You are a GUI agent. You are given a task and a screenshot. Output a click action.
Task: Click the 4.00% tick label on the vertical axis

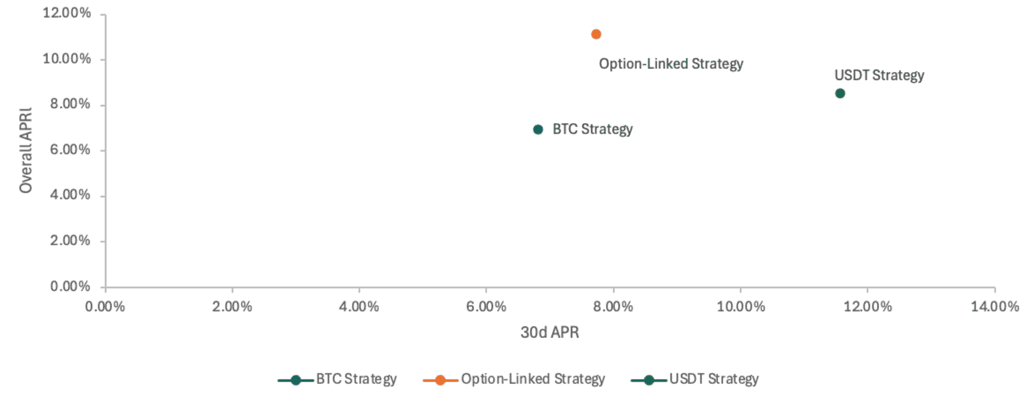70,195
